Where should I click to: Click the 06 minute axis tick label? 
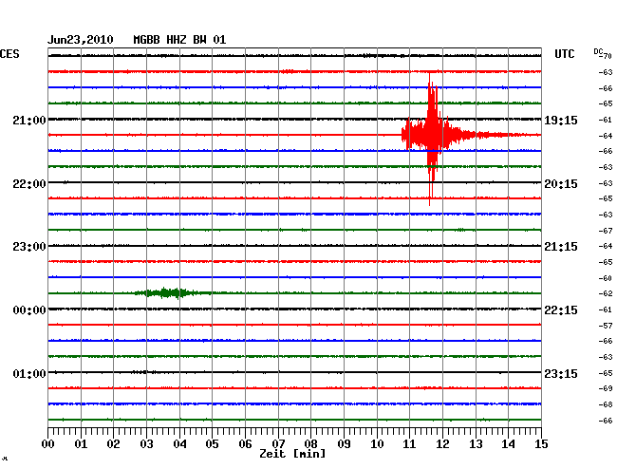(245, 443)
